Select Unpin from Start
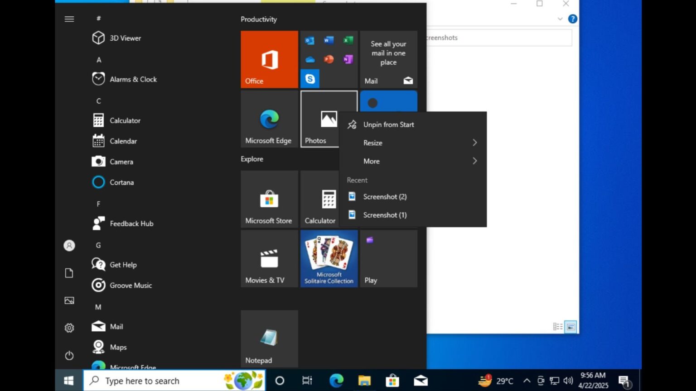Viewport: 696px width, 391px height. coord(388,124)
